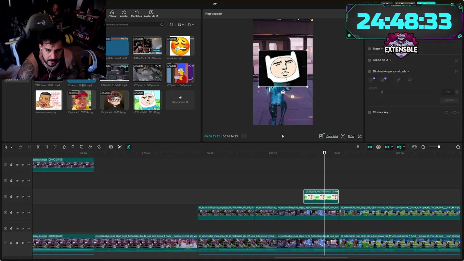Reset the Chroma key settings
The width and height of the screenshot is (464, 261).
447,112
